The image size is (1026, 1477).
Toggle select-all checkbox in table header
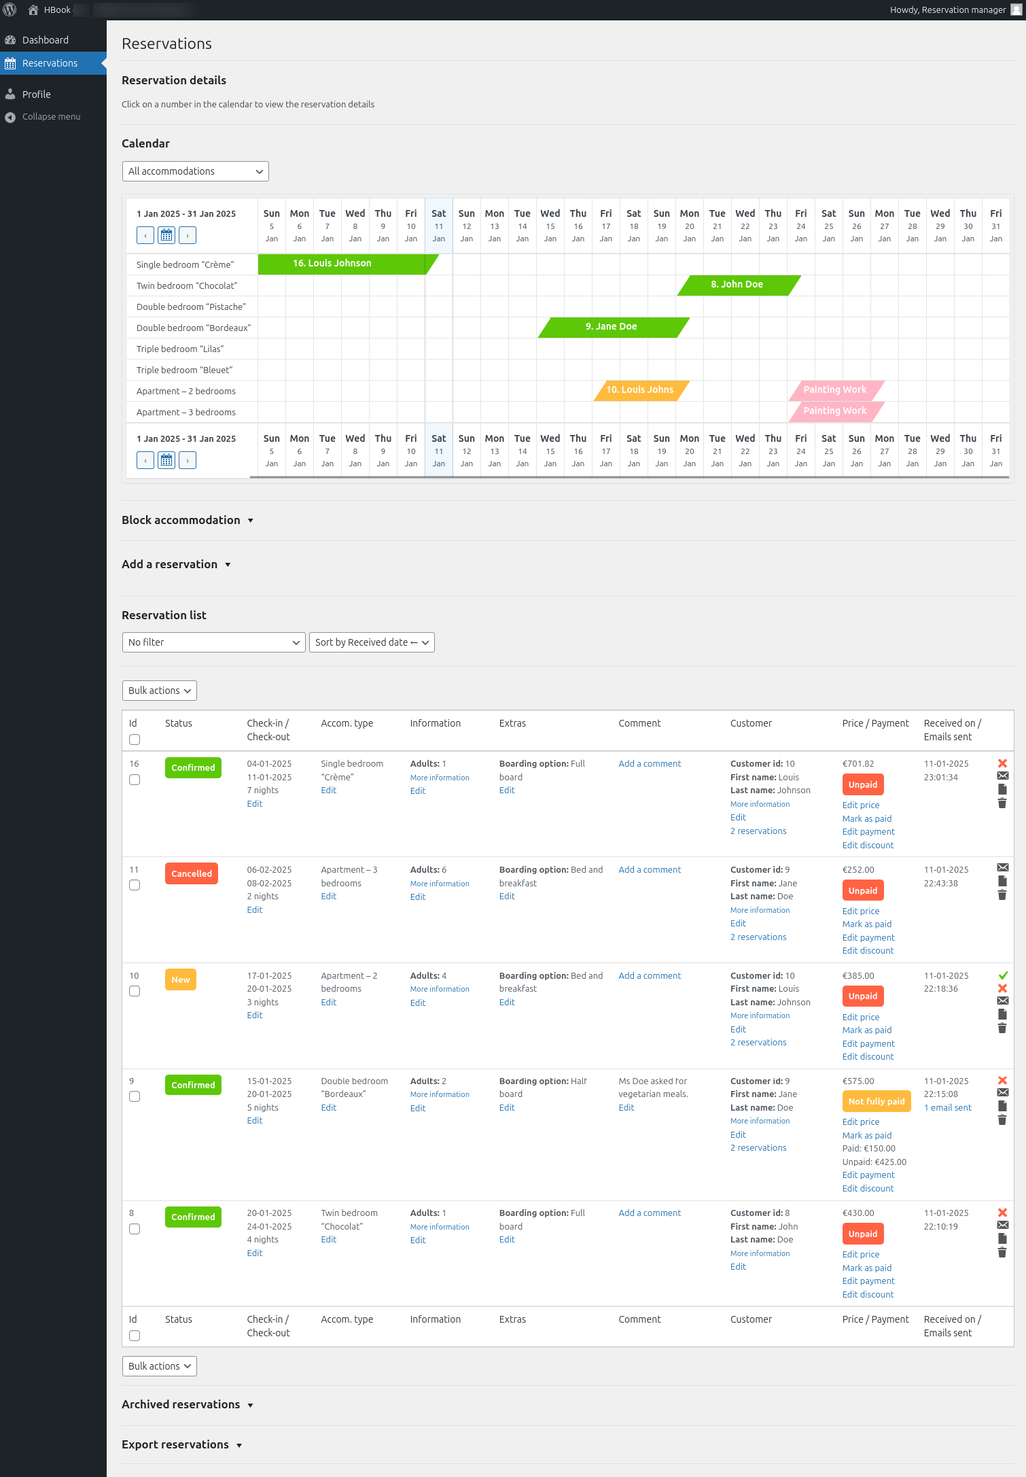click(x=135, y=740)
